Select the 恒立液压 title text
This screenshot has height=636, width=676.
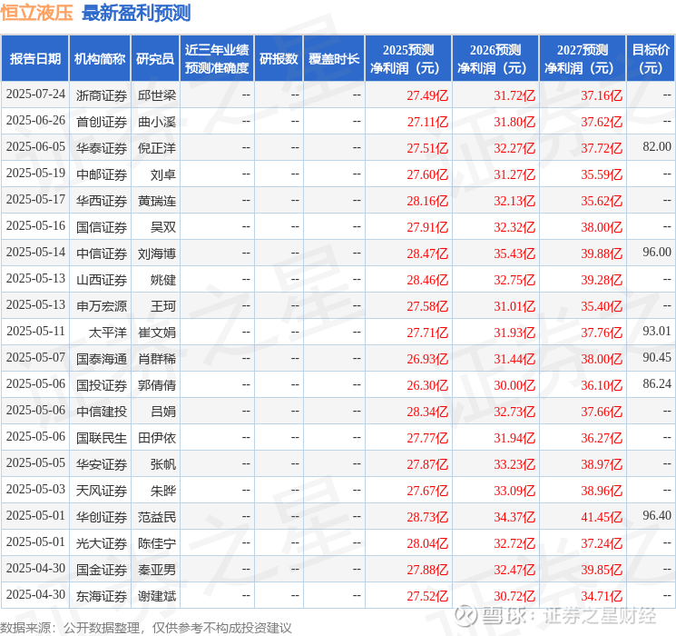point(36,13)
